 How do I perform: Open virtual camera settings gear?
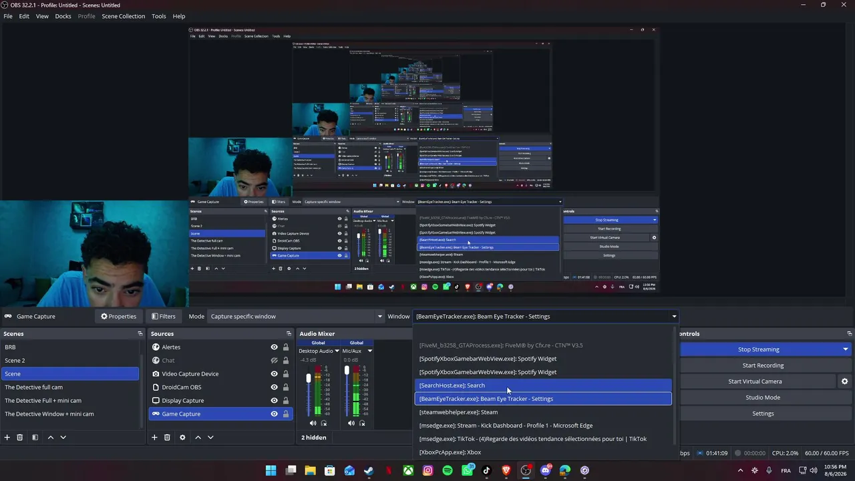pyautogui.click(x=844, y=381)
